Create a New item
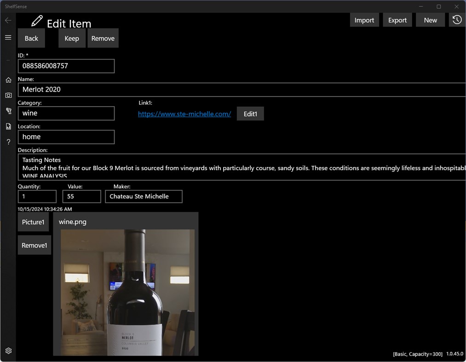466x362 pixels. point(430,20)
